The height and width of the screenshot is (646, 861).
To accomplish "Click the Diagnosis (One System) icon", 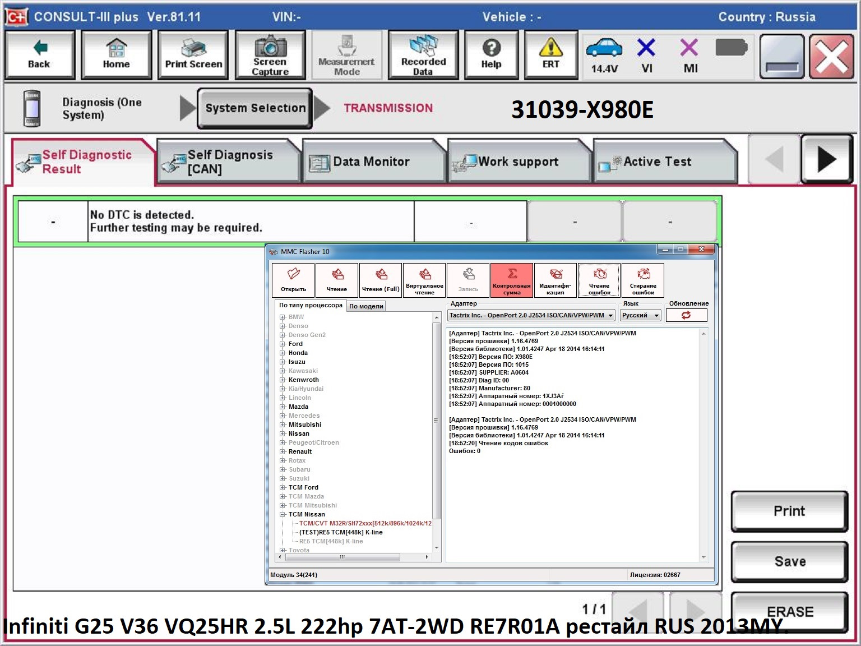I will [33, 109].
